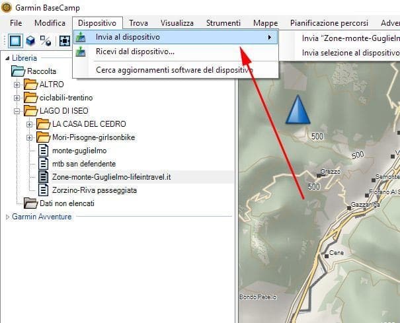Click the Zone-monte-Guglielmo-lifeintravel.it list icon
The width and height of the screenshot is (400, 323).
[44, 176]
